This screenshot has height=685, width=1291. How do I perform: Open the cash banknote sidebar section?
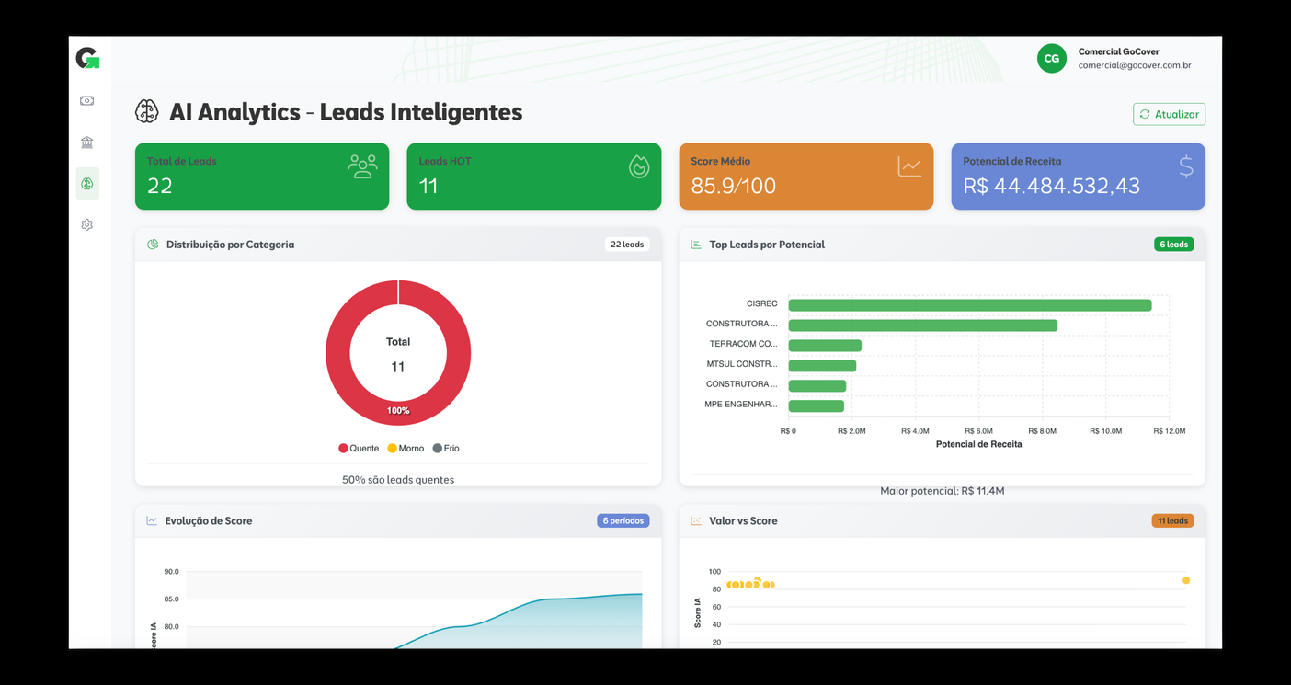pos(87,101)
